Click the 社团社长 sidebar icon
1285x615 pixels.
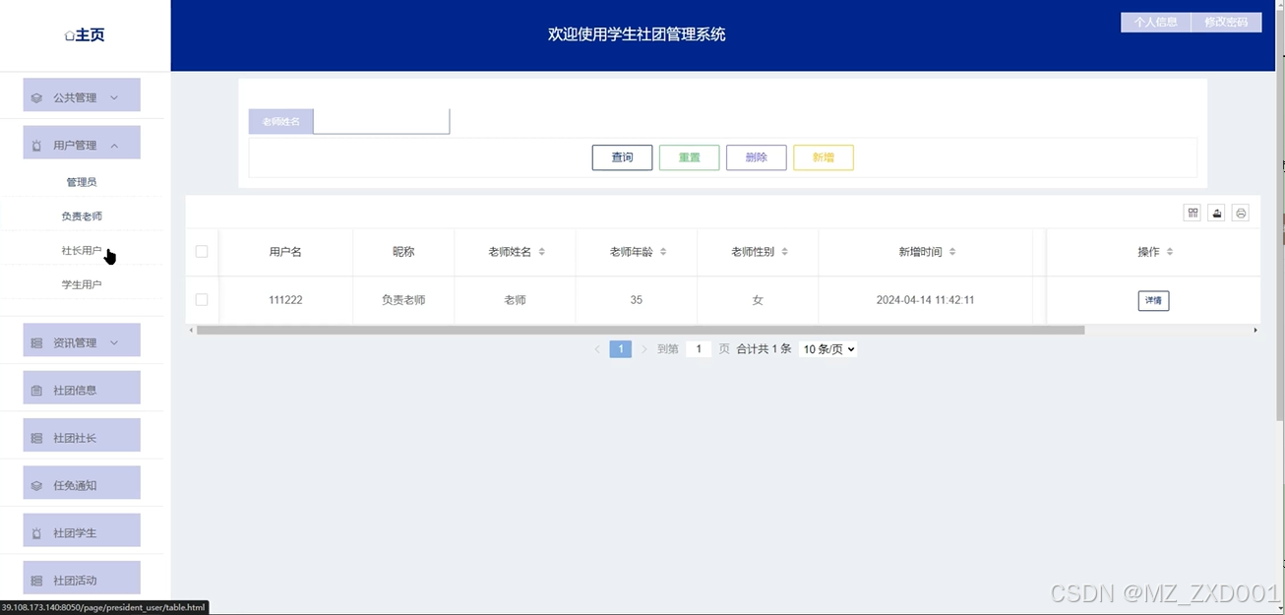tap(36, 438)
